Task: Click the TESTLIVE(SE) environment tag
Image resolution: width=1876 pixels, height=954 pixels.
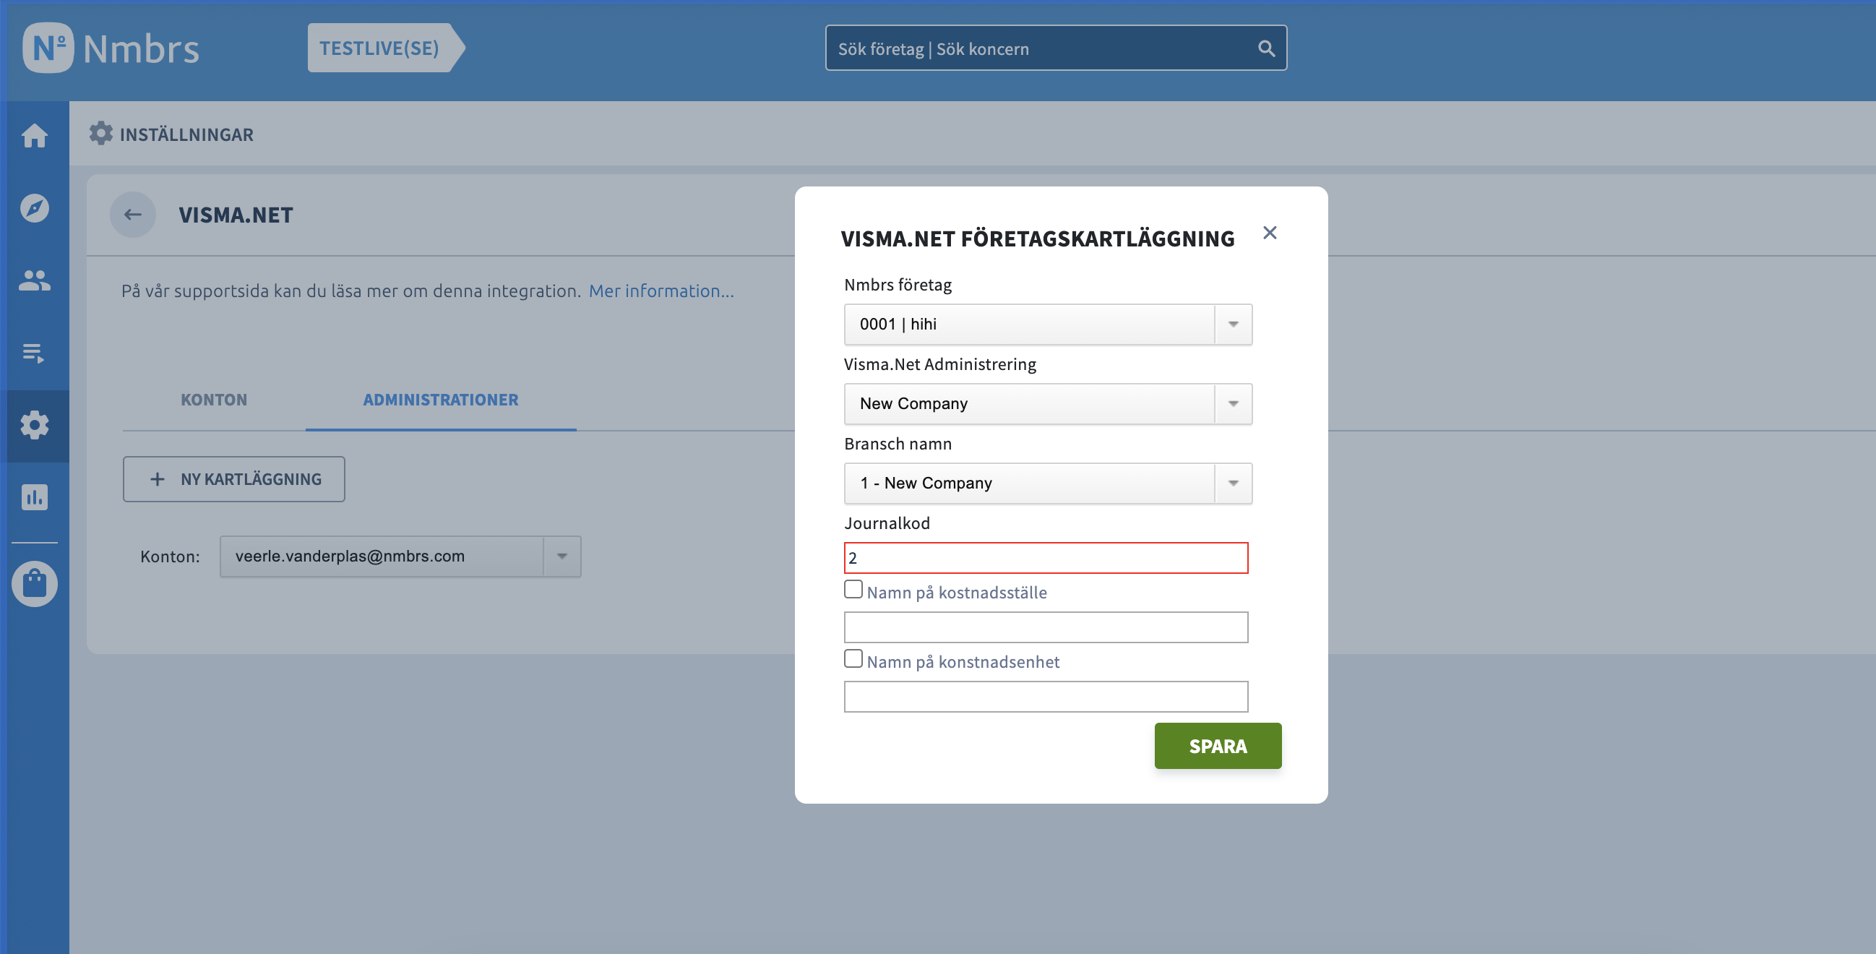Action: (386, 48)
